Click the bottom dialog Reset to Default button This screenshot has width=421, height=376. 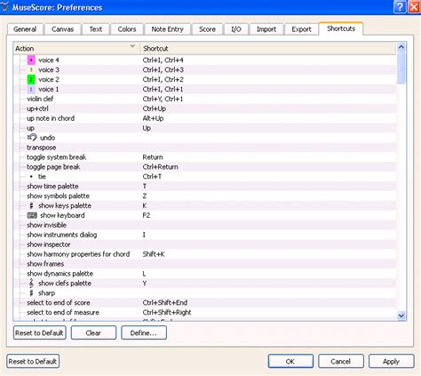[33, 362]
